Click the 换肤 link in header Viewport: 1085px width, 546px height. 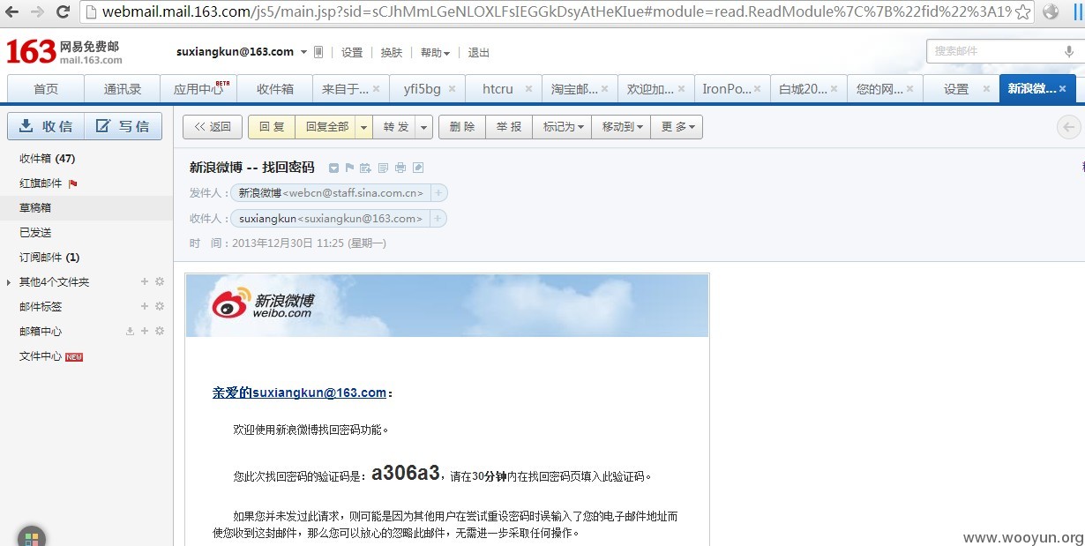click(392, 52)
